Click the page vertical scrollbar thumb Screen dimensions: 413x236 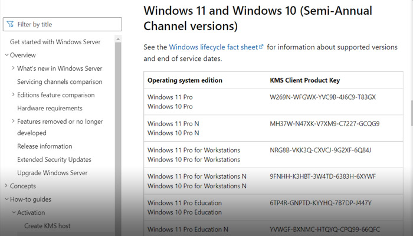pyautogui.click(x=411, y=113)
